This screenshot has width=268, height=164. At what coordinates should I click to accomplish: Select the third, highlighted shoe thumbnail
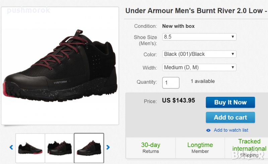[89, 148]
